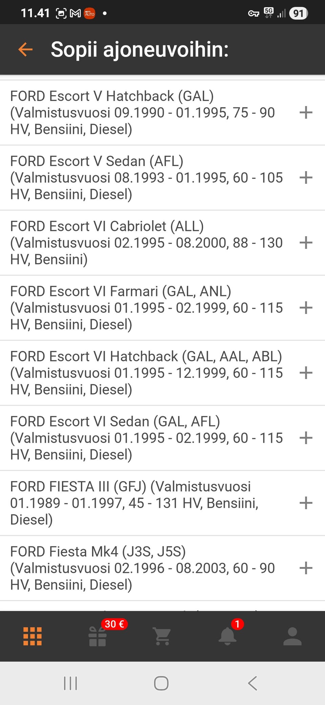Expand FORD Escort VI Hatchback plus icon
Viewport: 325px width, 705px height.
point(306,373)
